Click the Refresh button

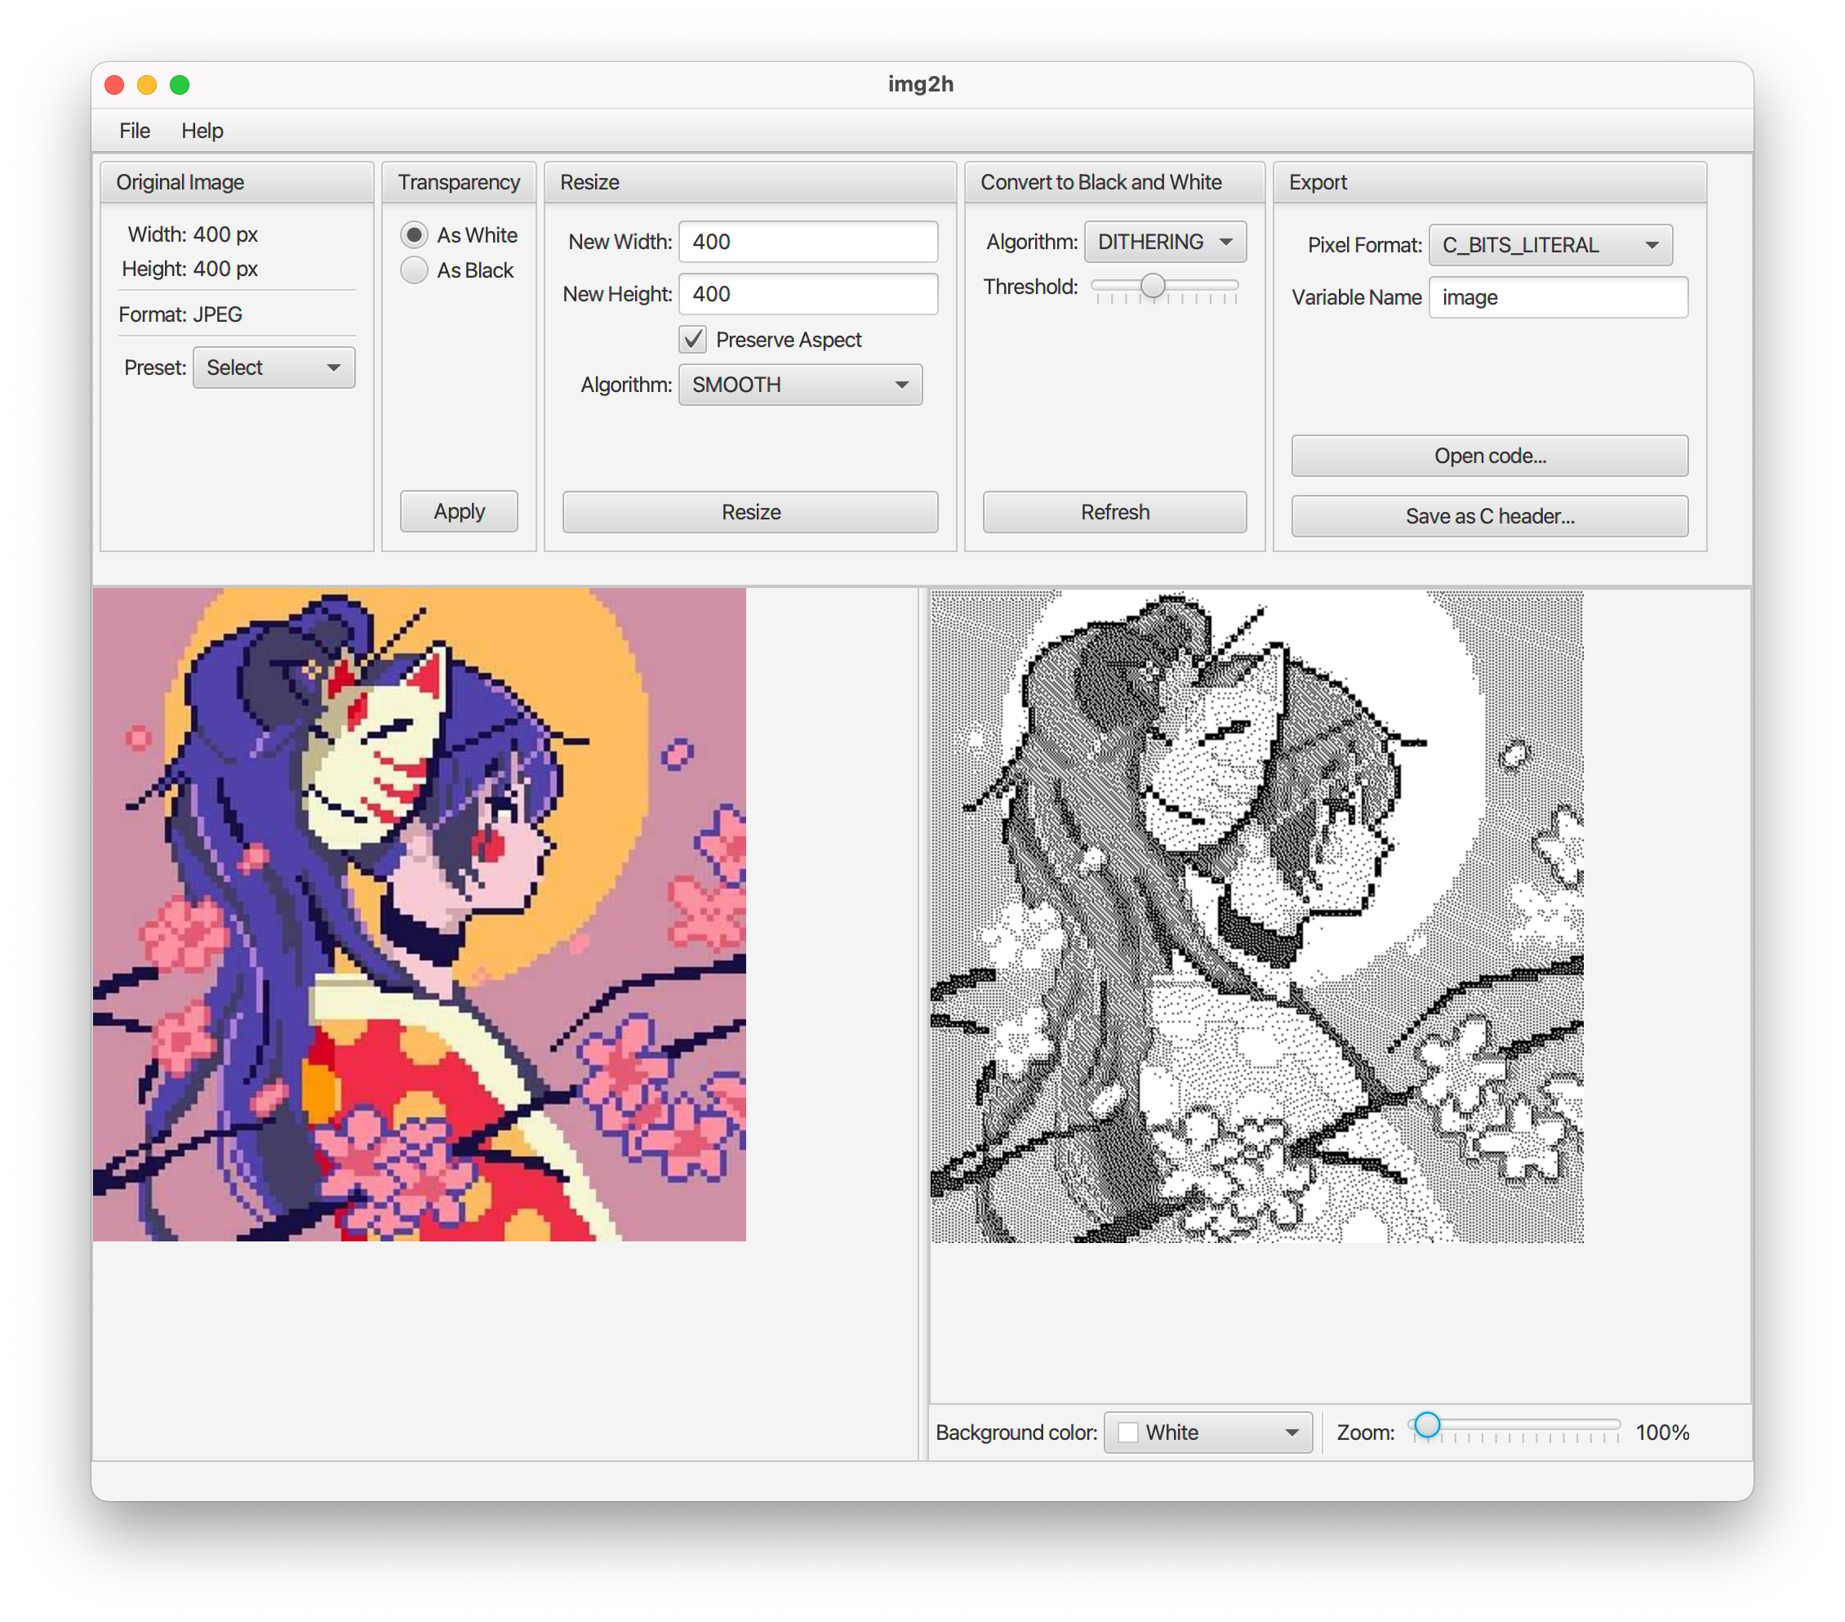(x=1114, y=512)
